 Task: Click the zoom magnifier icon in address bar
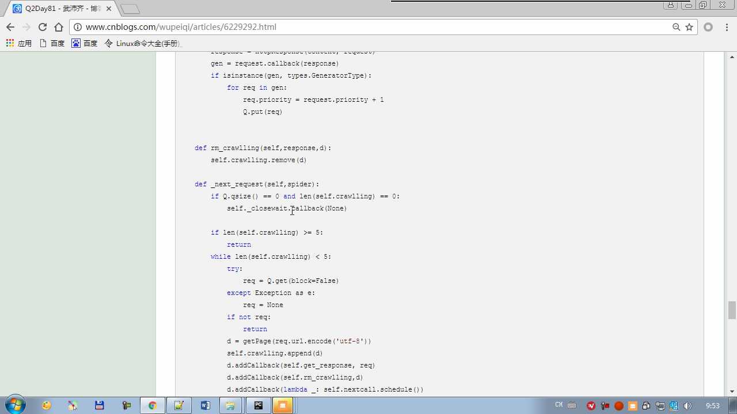(x=677, y=27)
